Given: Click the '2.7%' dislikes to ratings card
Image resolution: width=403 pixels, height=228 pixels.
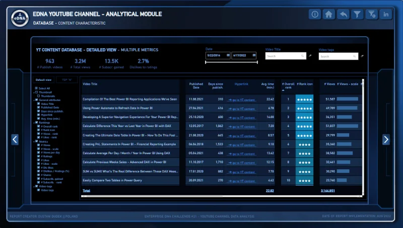Looking at the screenshot, I should click(143, 64).
